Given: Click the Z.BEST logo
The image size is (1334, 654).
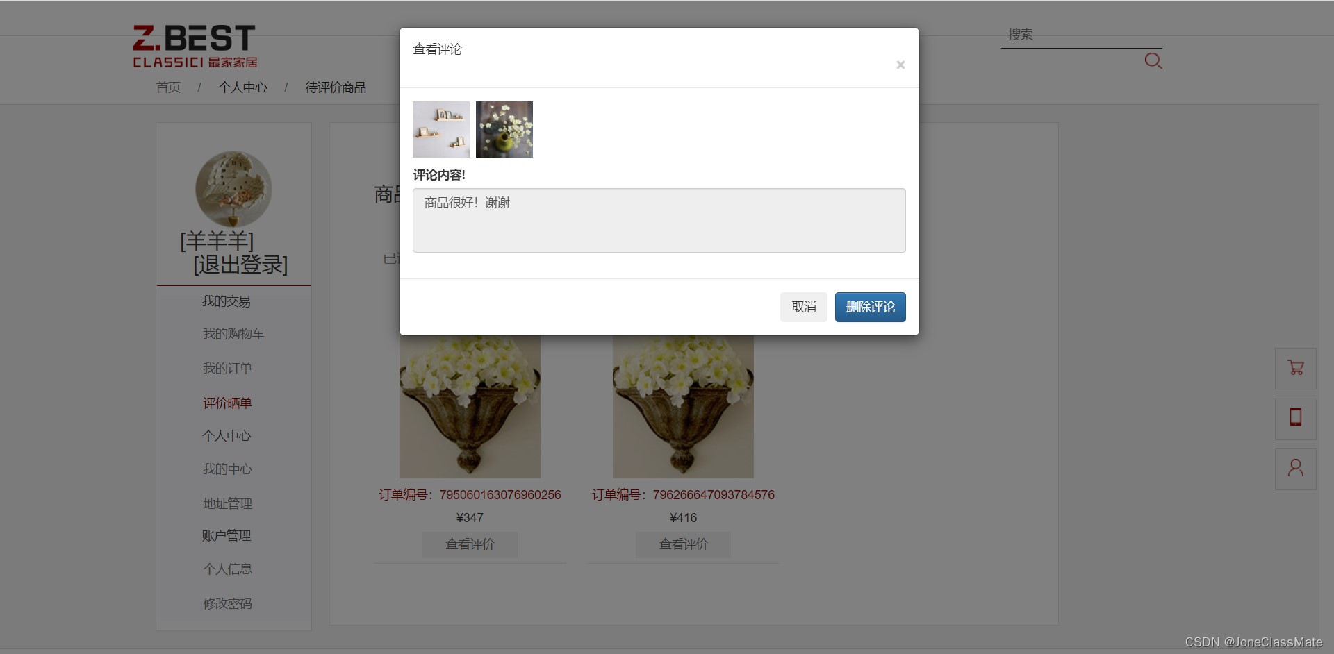Looking at the screenshot, I should pyautogui.click(x=195, y=46).
